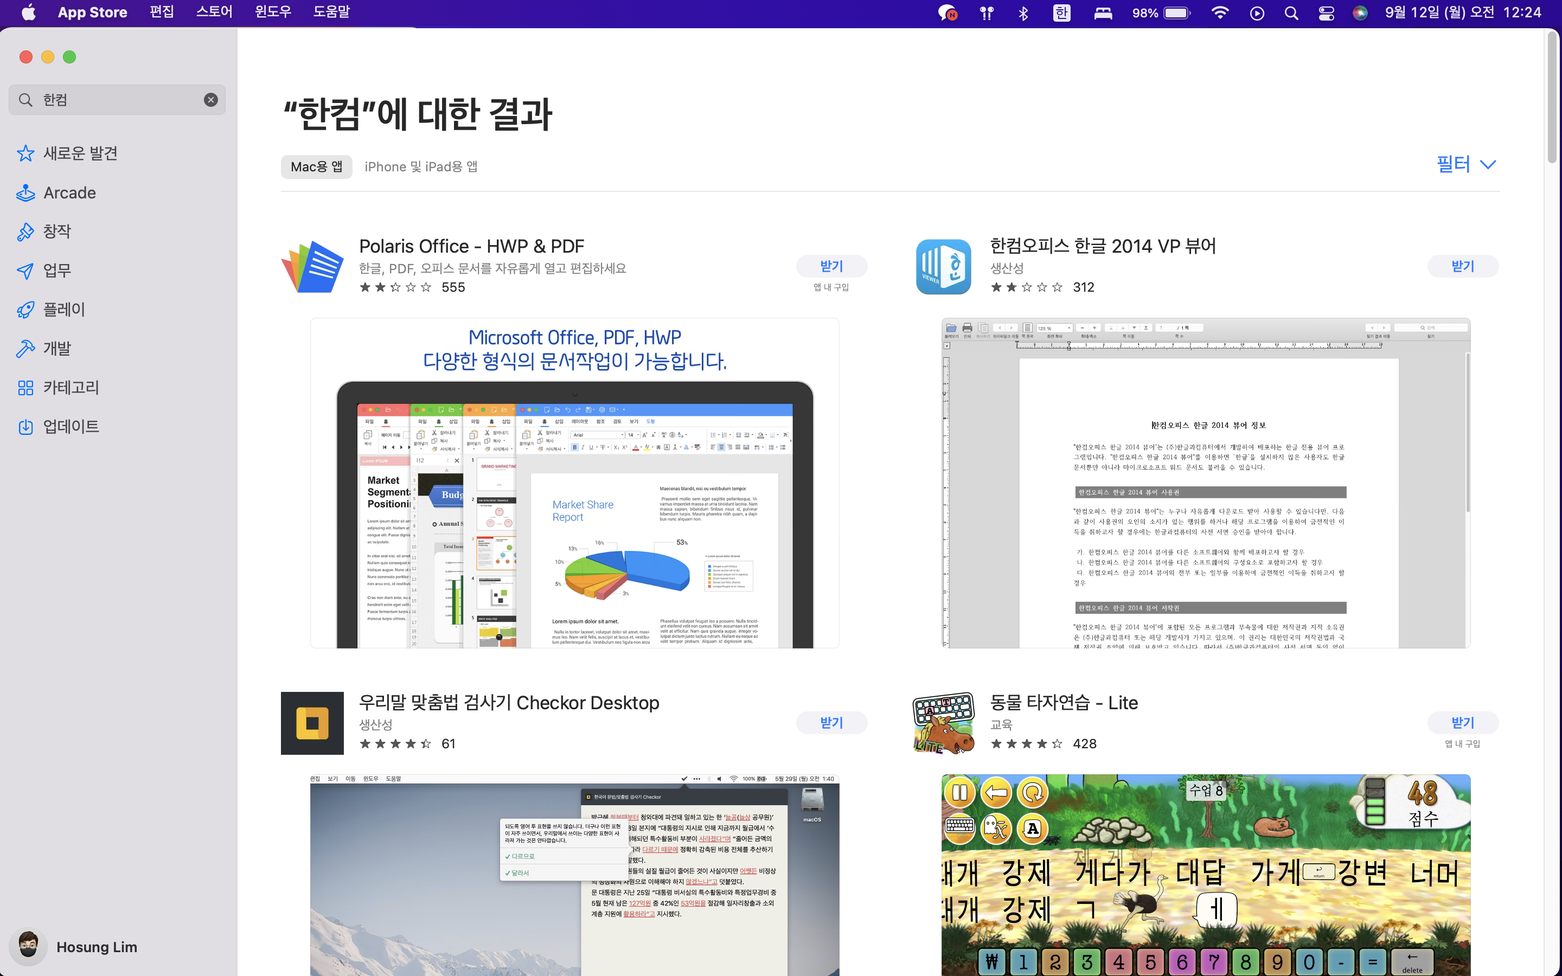Image resolution: width=1562 pixels, height=976 pixels.
Task: View the Polaris Office screenshot preview
Action: [574, 483]
